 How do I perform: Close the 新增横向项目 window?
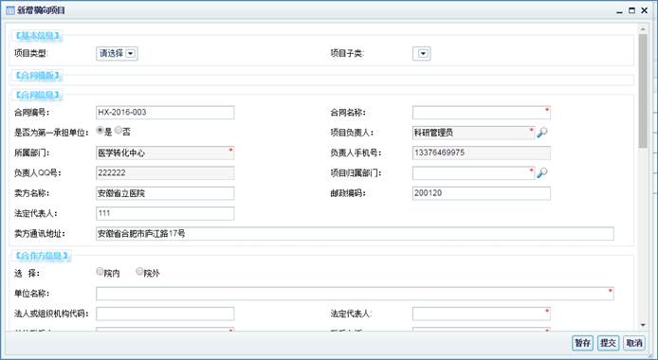645,10
